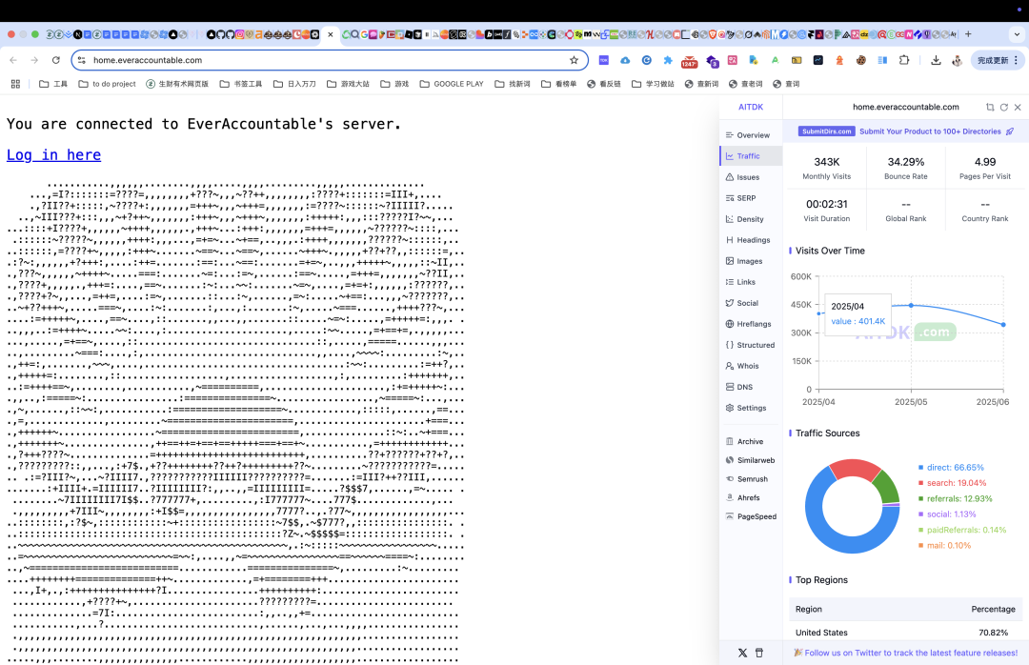Open the 学习做站 bookmarks folder
1029x665 pixels.
(653, 84)
